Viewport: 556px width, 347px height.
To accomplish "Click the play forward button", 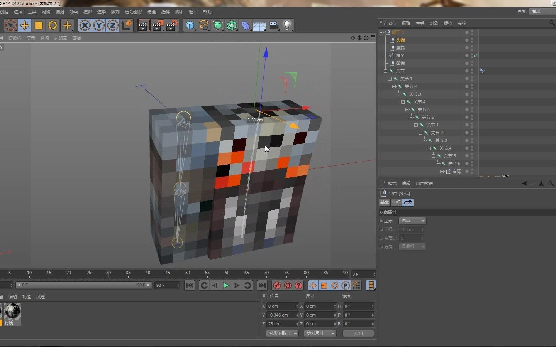I will (x=226, y=285).
